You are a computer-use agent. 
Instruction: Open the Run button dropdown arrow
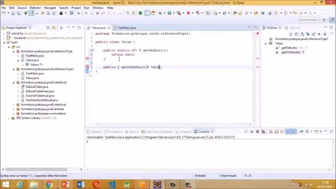[x=174, y=13]
